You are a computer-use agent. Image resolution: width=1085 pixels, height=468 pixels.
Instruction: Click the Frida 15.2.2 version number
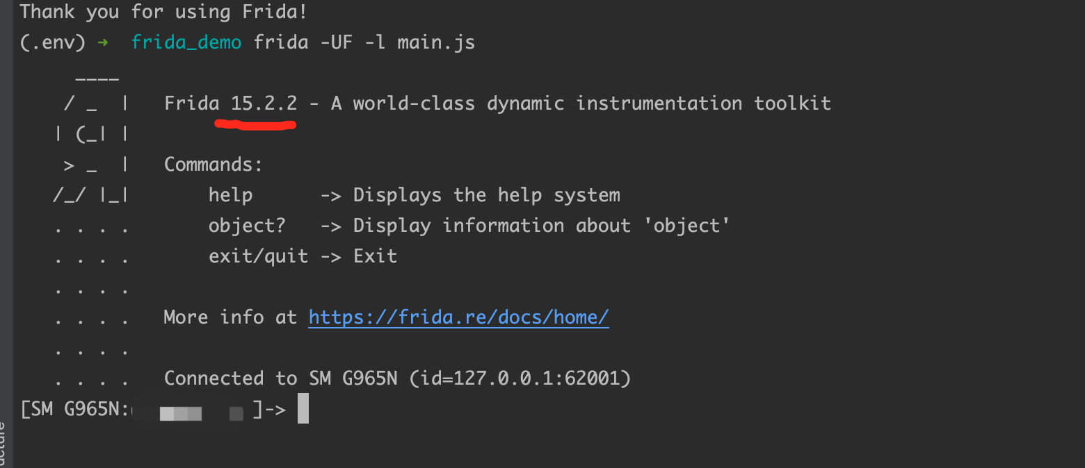click(x=264, y=103)
